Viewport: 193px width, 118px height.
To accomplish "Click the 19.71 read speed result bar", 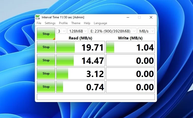I will tap(80, 47).
